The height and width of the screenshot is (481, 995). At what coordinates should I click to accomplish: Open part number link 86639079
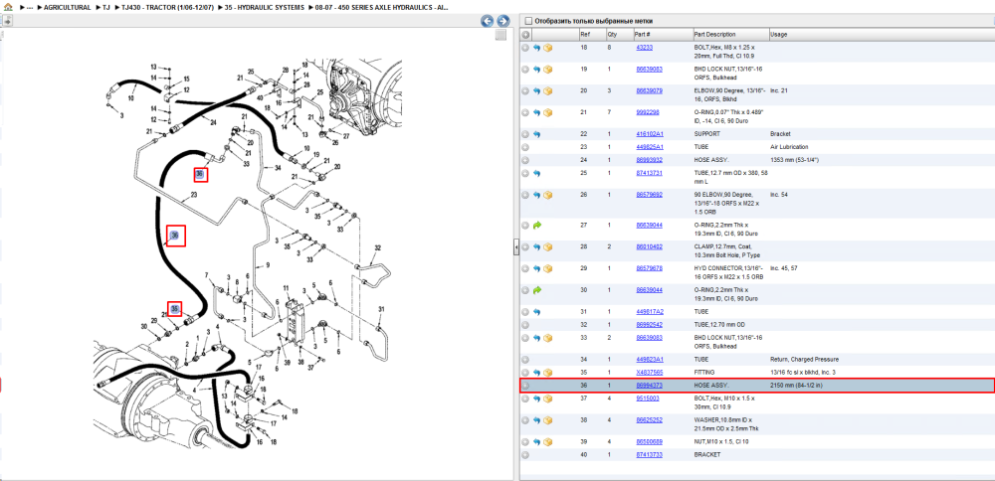(649, 90)
